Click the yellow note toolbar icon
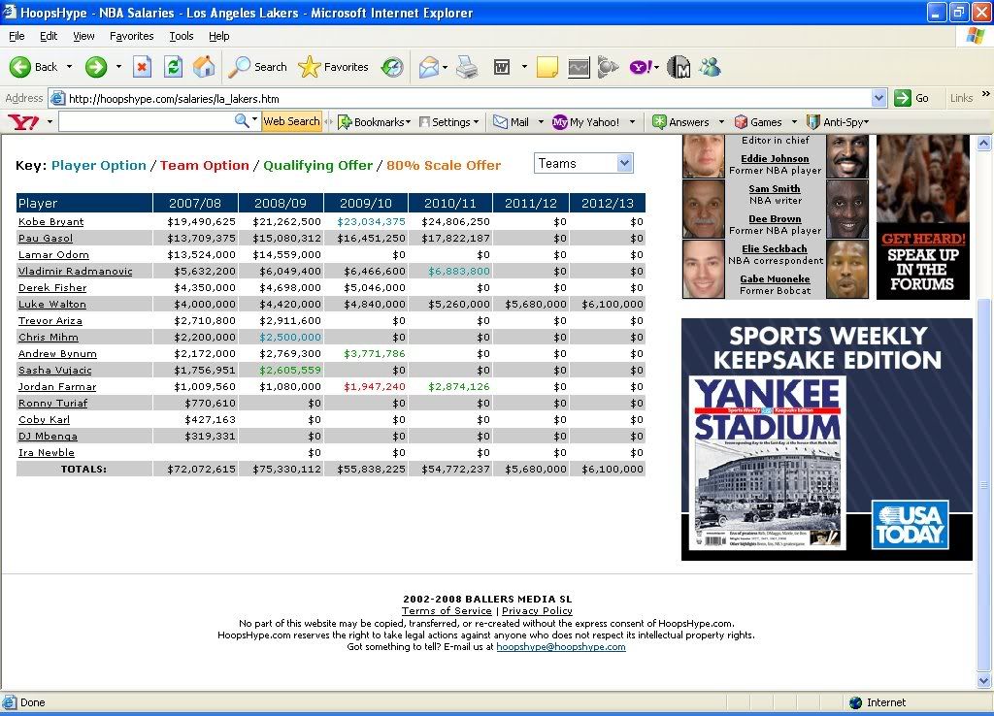994x716 pixels. (x=547, y=67)
